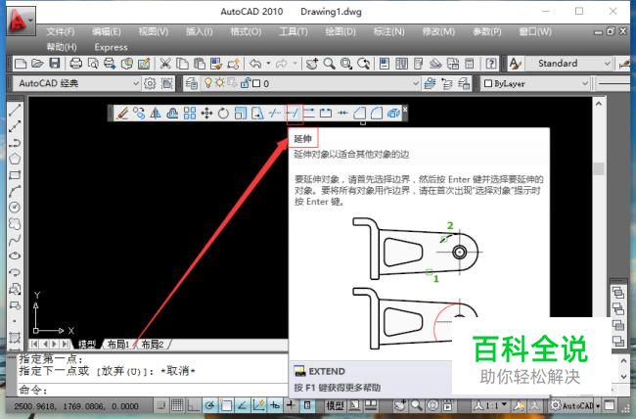Click the Help question mark button
Image resolution: width=636 pixels, height=419 pixels.
tap(491, 64)
